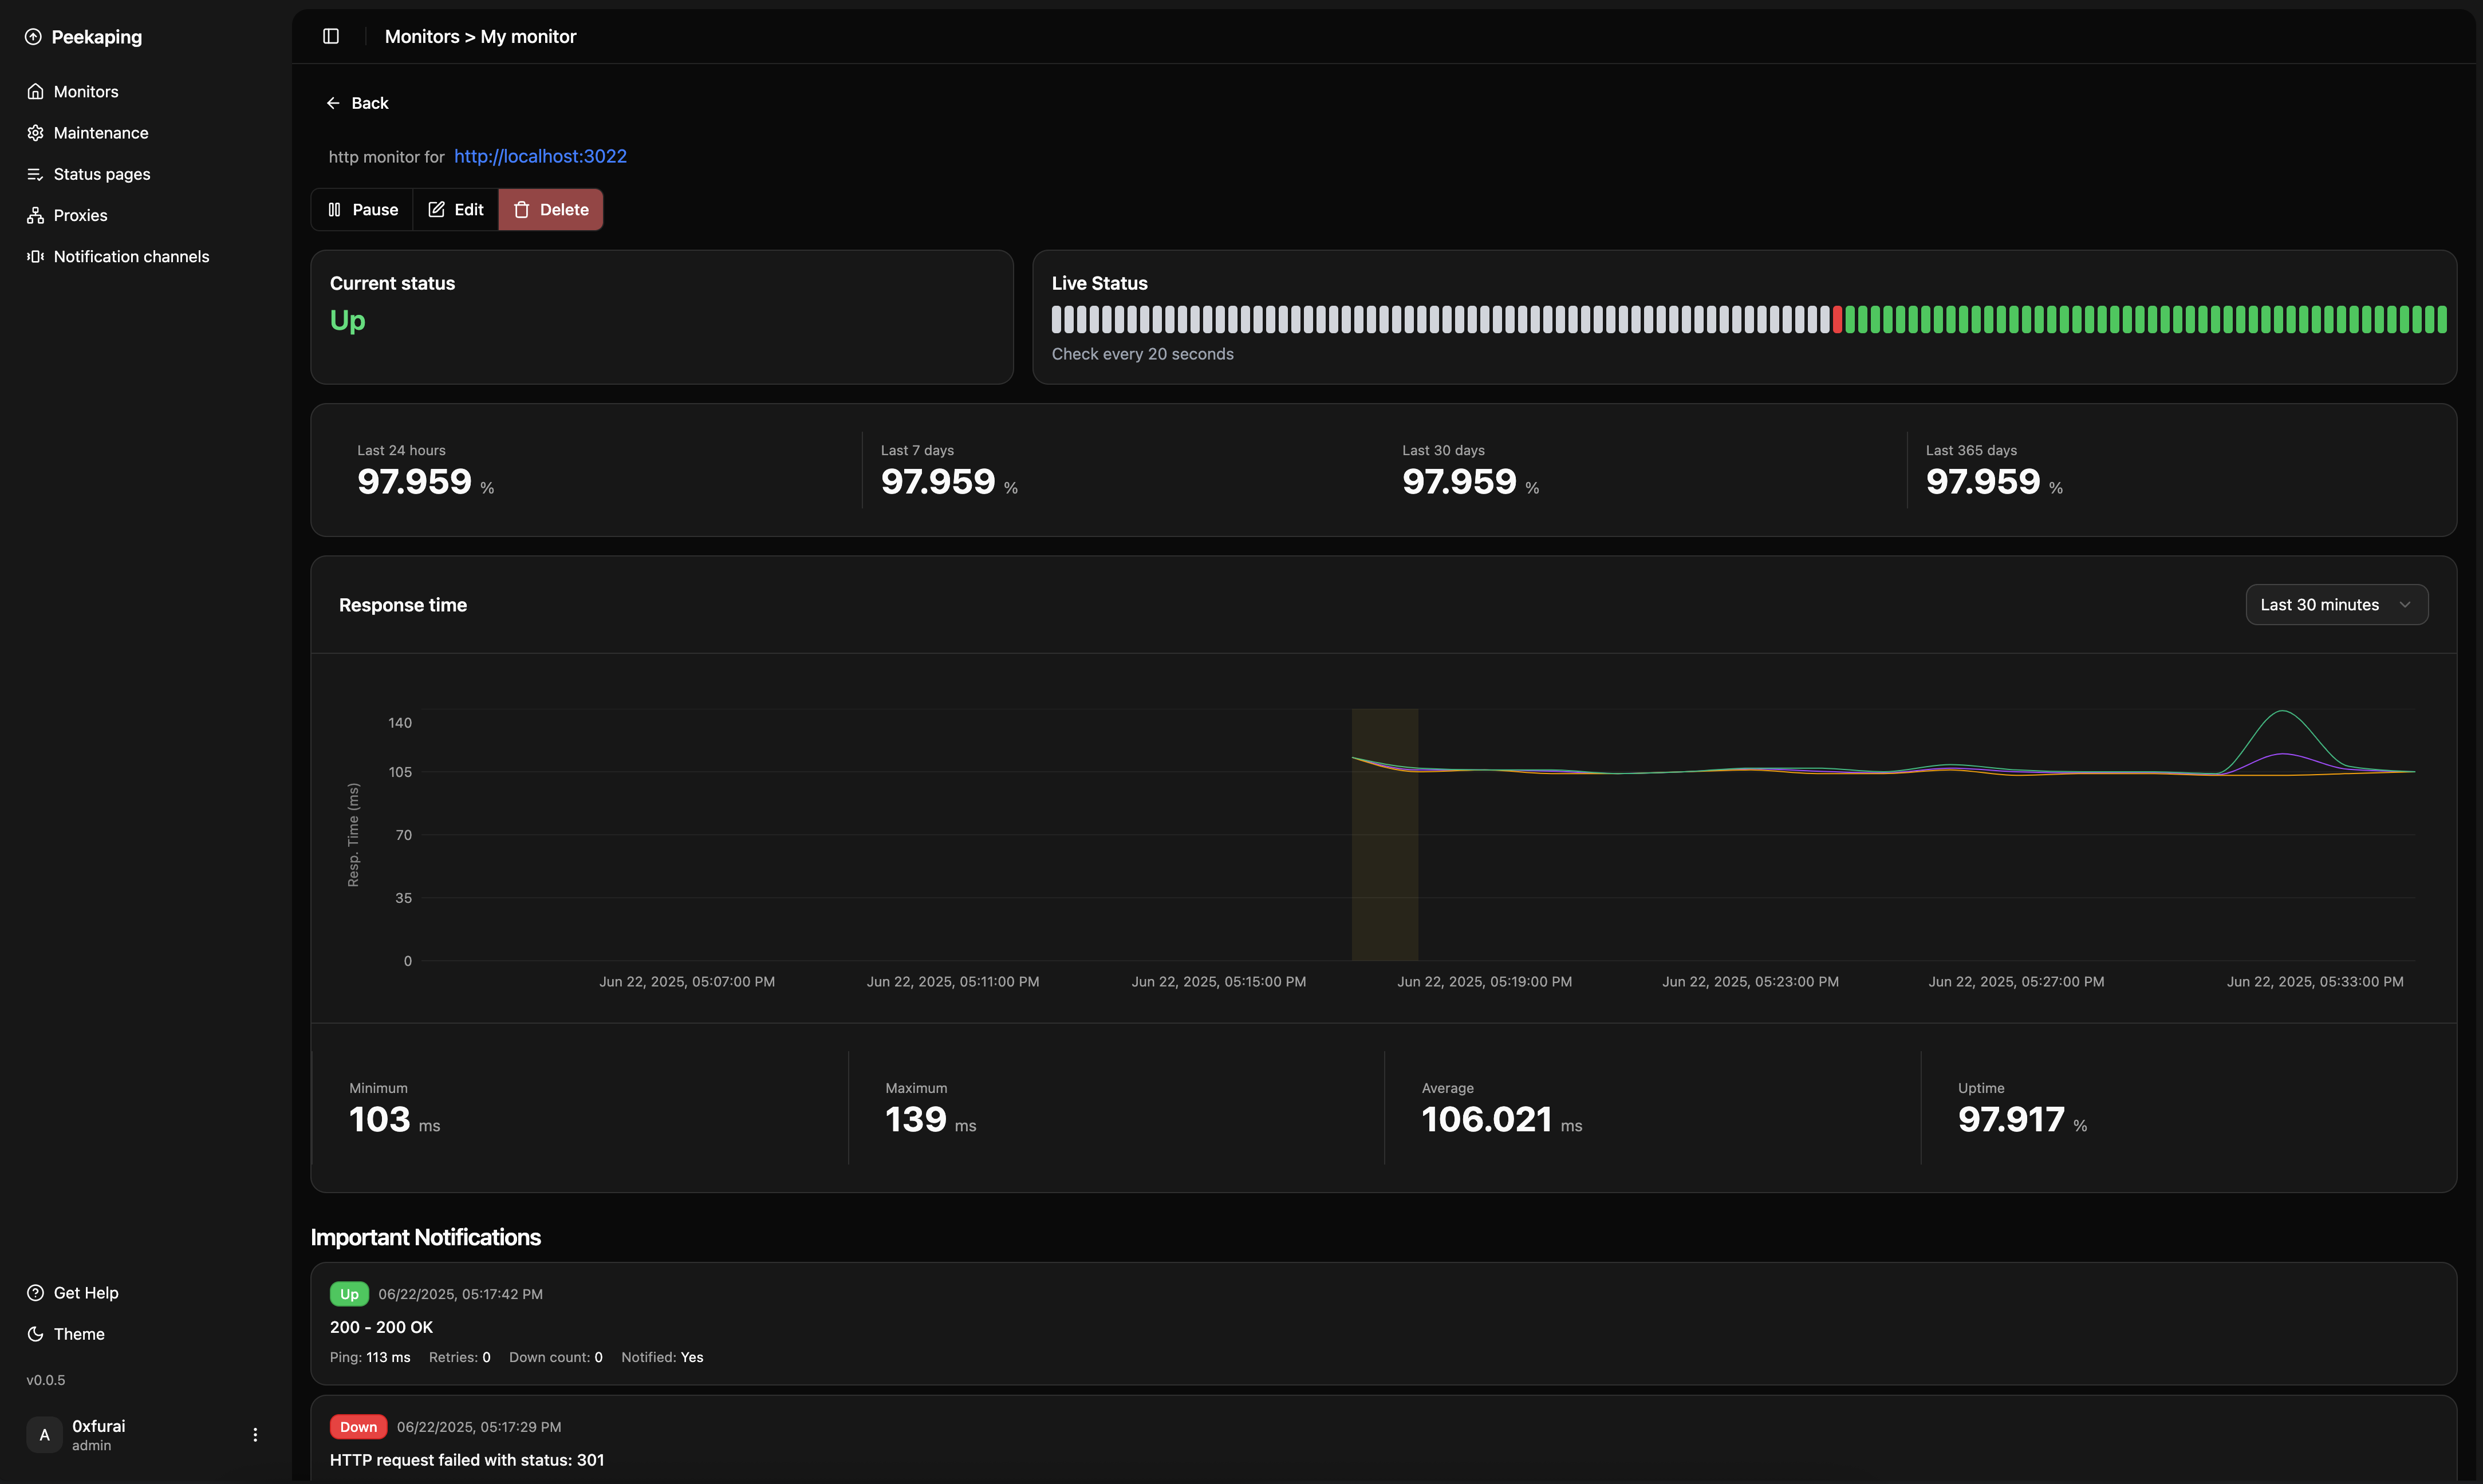2483x1484 pixels.
Task: Open the Maintenance section
Action: (100, 132)
